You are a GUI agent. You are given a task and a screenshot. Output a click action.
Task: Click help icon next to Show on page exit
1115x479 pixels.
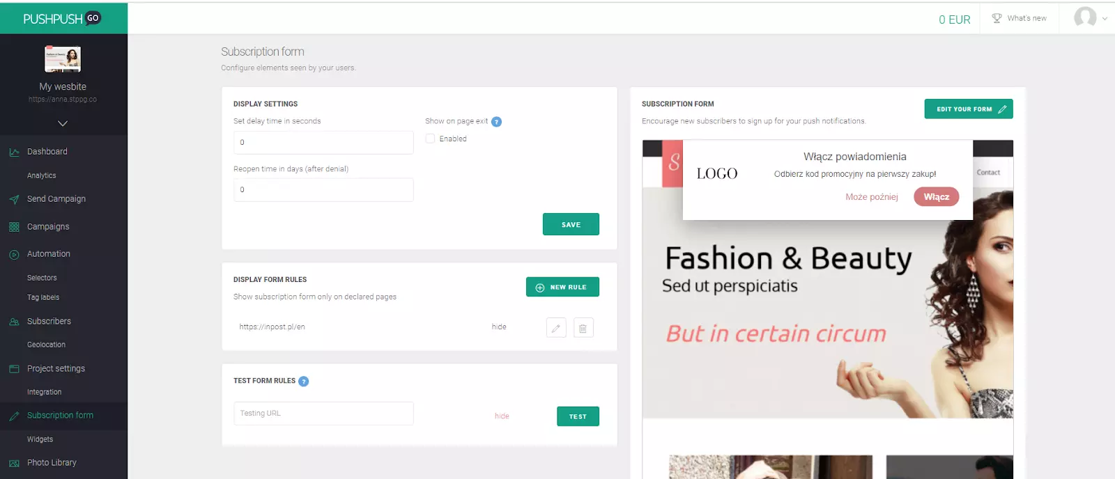[496, 122]
